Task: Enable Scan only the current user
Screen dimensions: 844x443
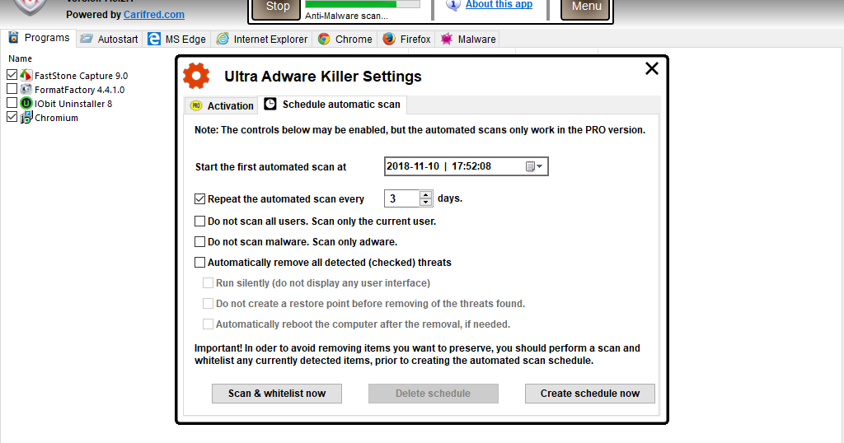Action: click(199, 221)
